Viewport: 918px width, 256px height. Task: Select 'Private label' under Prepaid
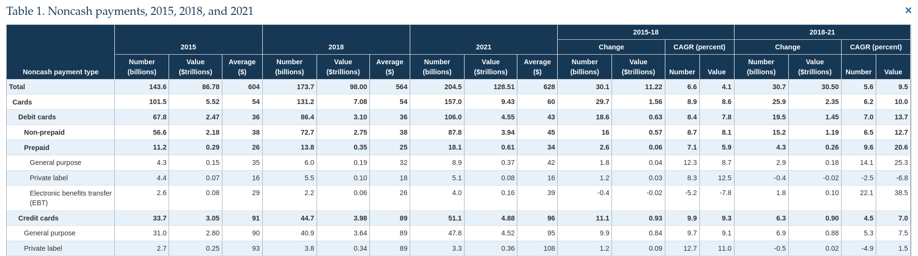pyautogui.click(x=49, y=178)
